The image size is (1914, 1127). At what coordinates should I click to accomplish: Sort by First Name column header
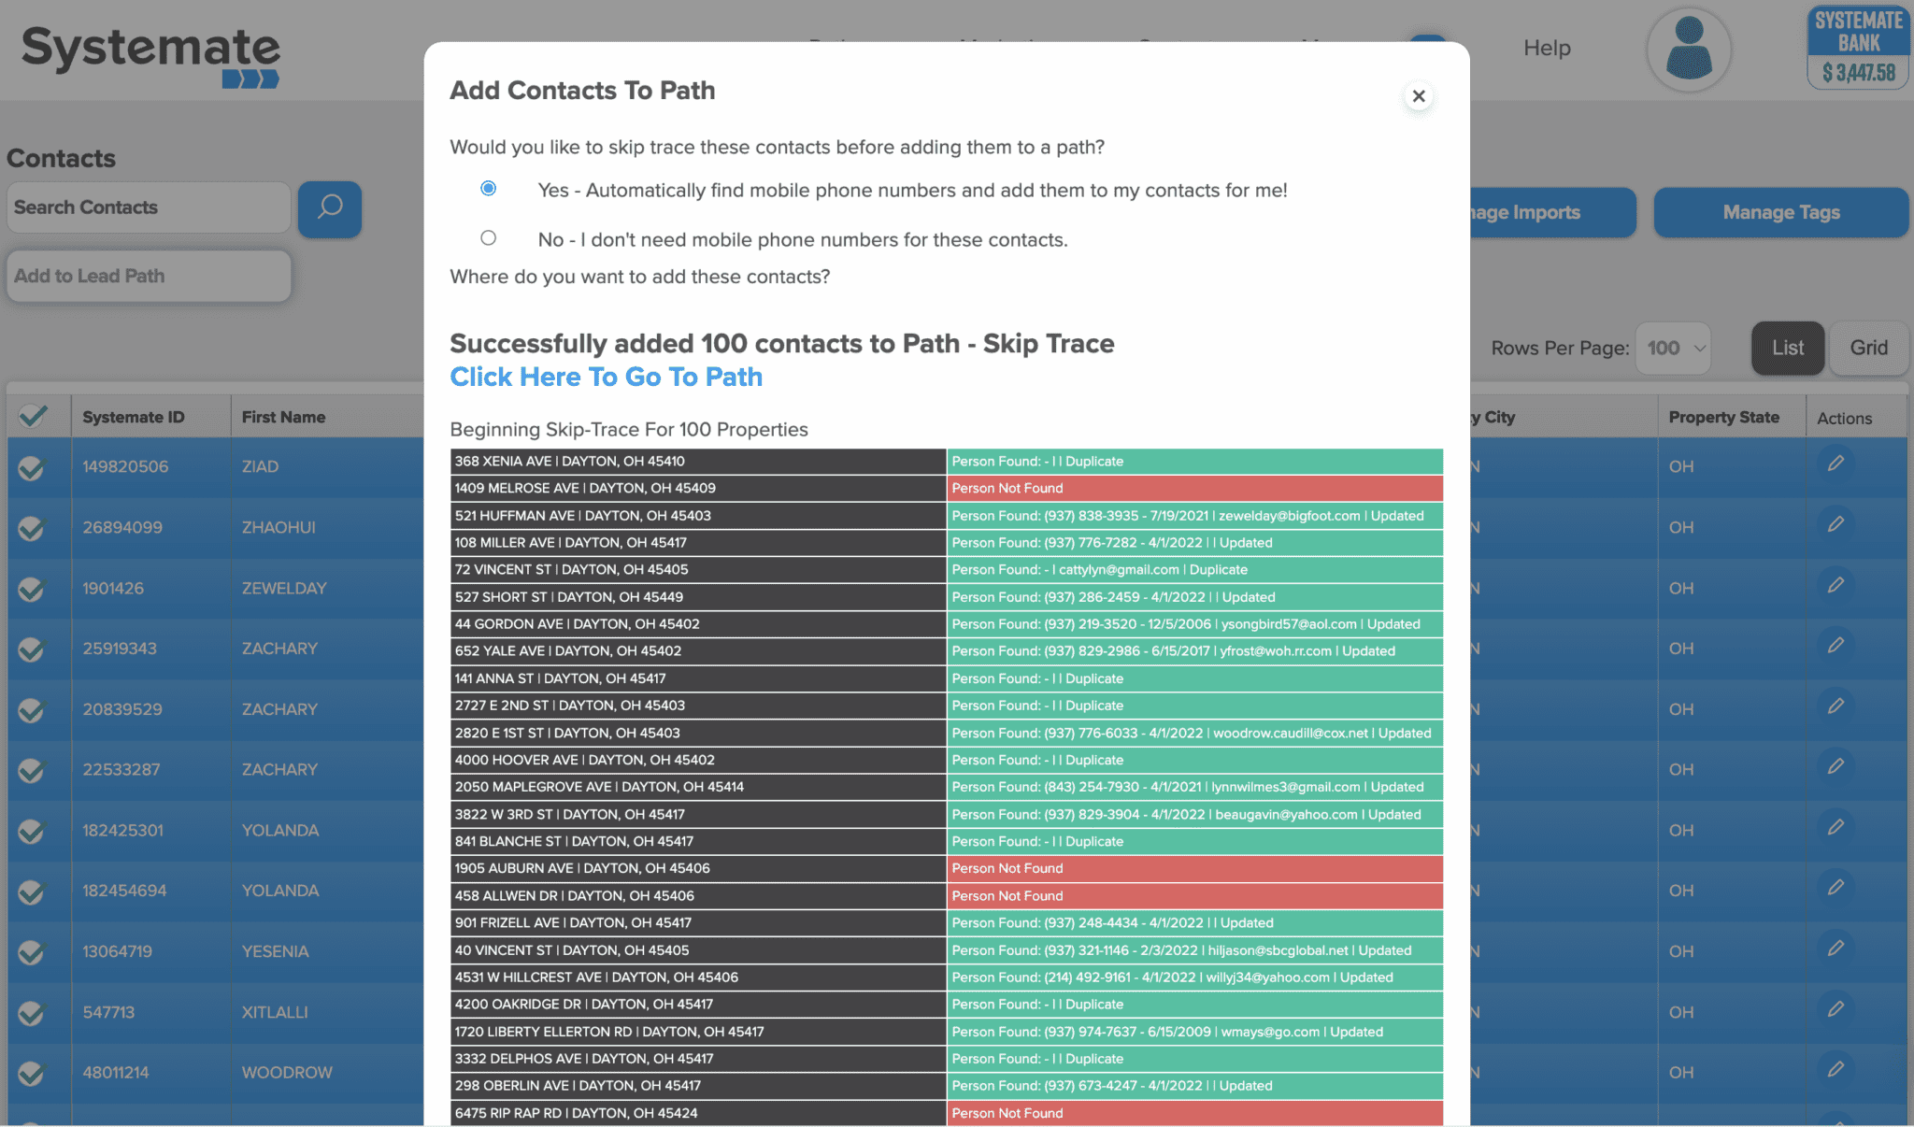(283, 417)
